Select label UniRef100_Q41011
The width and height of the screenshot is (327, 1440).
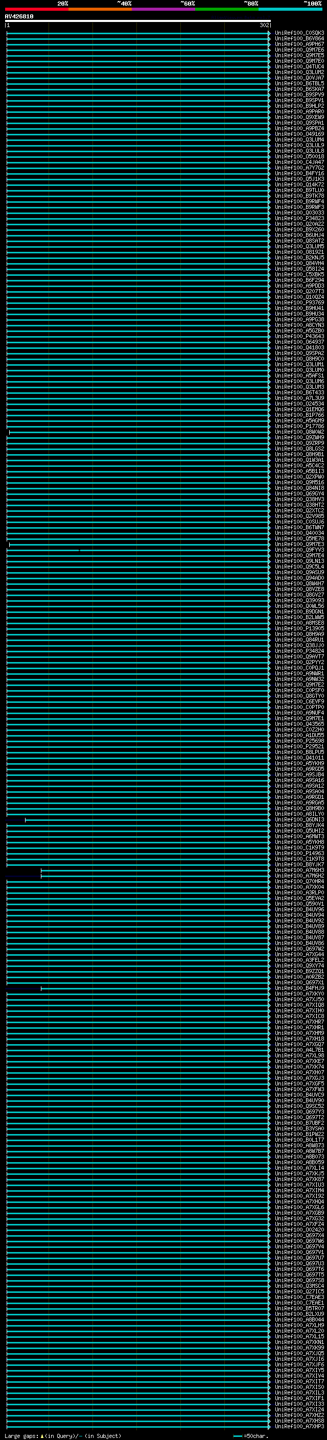tap(299, 758)
